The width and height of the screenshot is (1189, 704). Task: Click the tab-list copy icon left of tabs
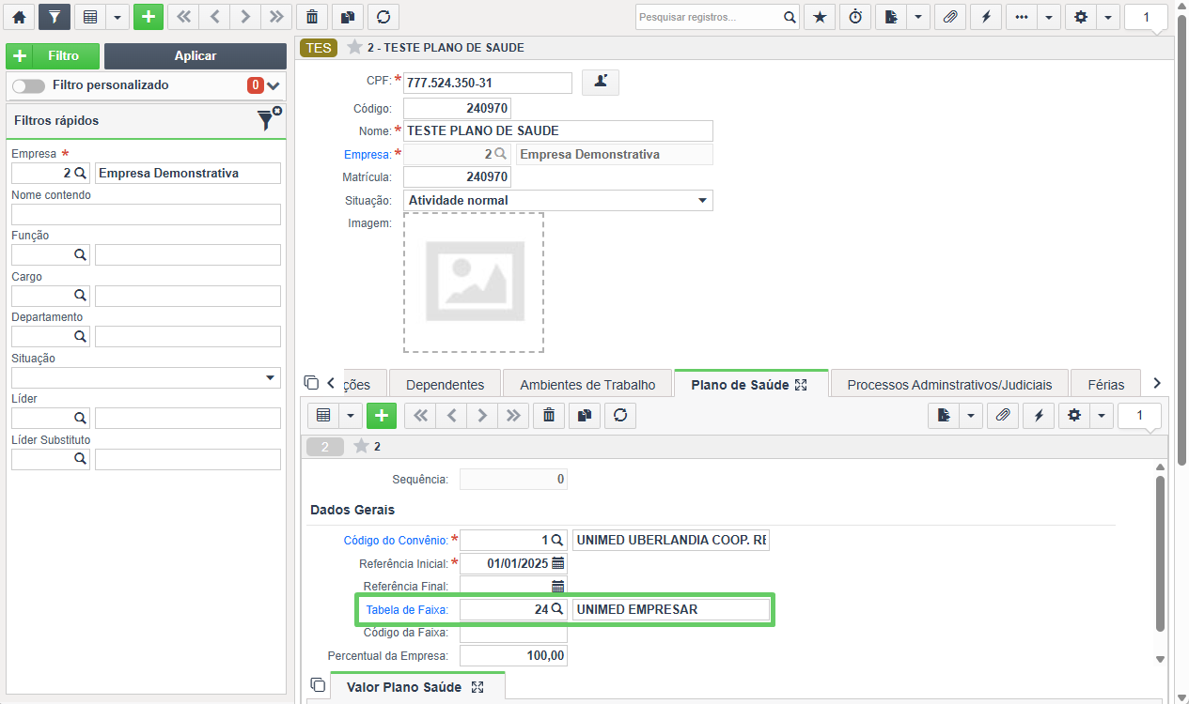[x=311, y=383]
